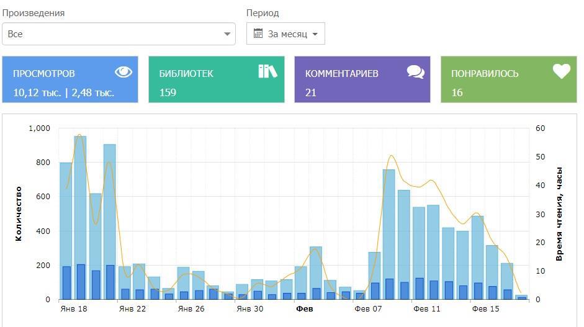Click the books icon on Библиотек card
Viewport: 584px width, 327px height.
point(267,71)
